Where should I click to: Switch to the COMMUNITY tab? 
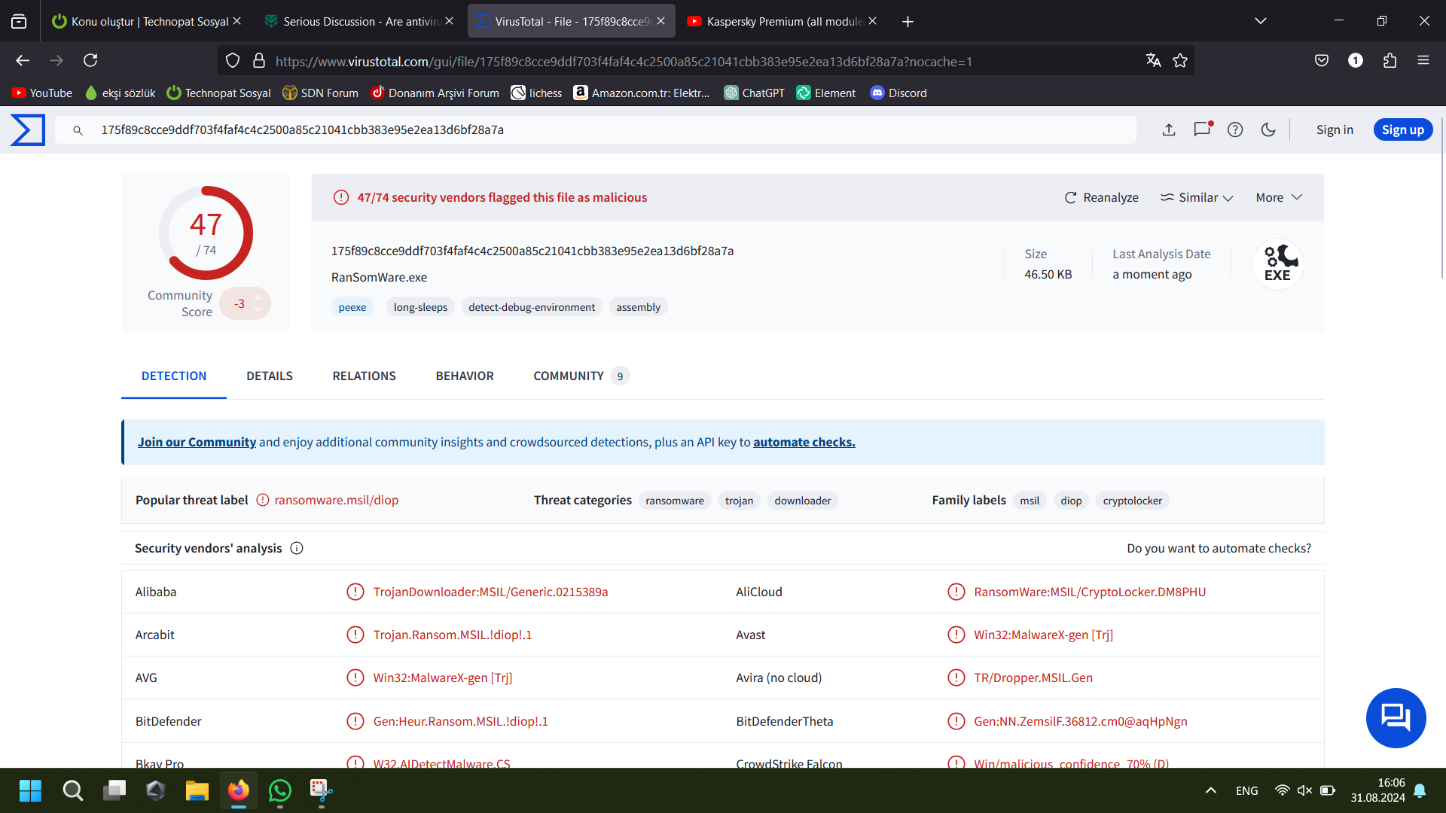click(x=569, y=376)
